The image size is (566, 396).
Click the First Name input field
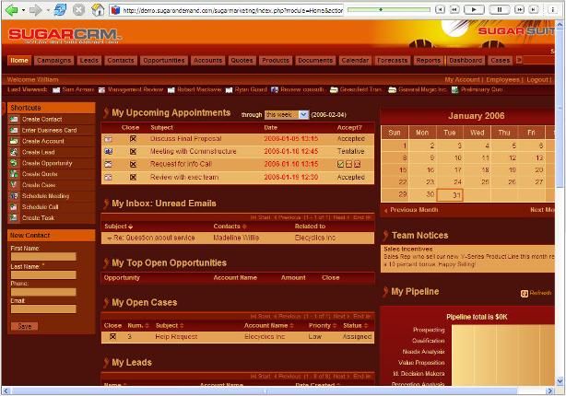42,258
